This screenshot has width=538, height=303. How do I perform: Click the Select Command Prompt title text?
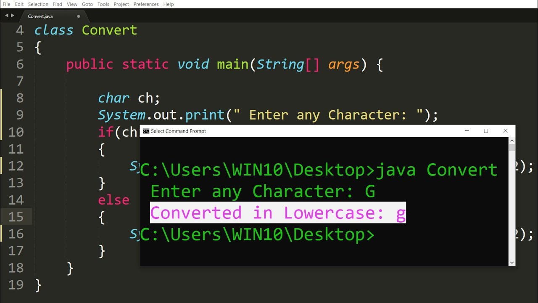tap(179, 131)
